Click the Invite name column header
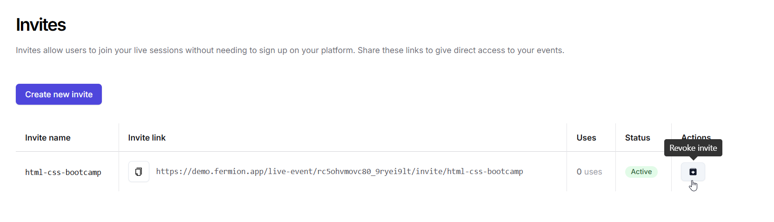The width and height of the screenshot is (774, 222). tap(48, 138)
